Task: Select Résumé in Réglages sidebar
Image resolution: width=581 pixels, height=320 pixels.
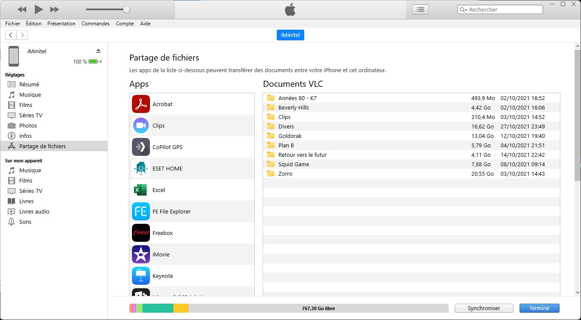Action: pos(54,84)
